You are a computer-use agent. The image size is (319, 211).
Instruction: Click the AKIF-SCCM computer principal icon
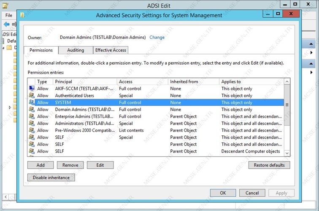32,88
